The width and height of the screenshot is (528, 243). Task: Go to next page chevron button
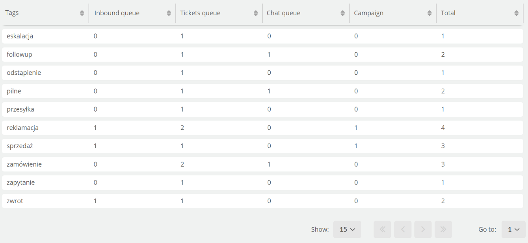tap(423, 229)
